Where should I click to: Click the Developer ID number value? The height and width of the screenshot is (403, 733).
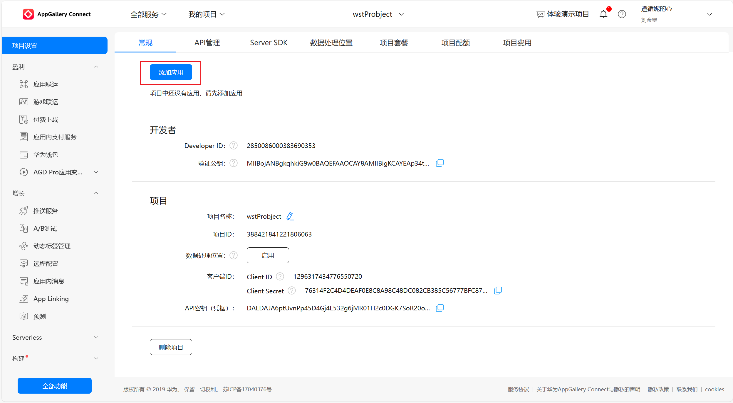(x=281, y=146)
